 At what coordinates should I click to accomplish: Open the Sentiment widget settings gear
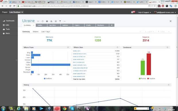pyautogui.click(x=167, y=47)
